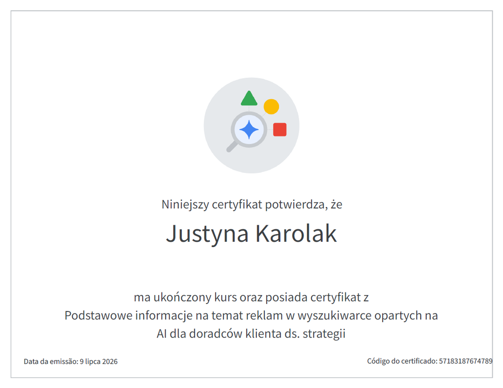Click the blue sparkle magnifying glass
The width and height of the screenshot is (503, 388).
(247, 132)
